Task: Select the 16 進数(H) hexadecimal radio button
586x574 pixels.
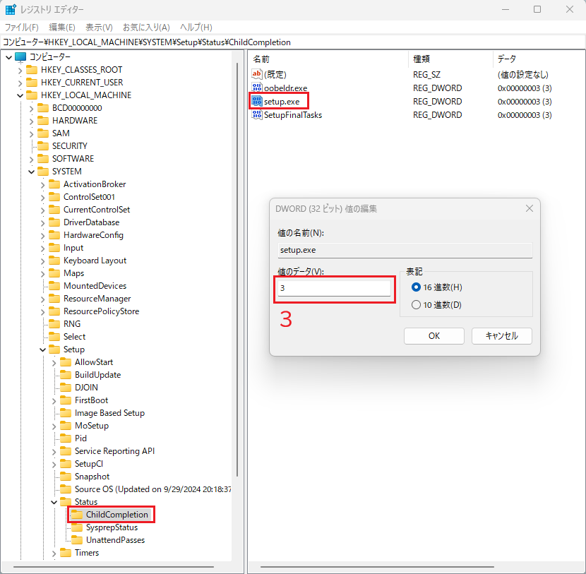Action: (416, 287)
